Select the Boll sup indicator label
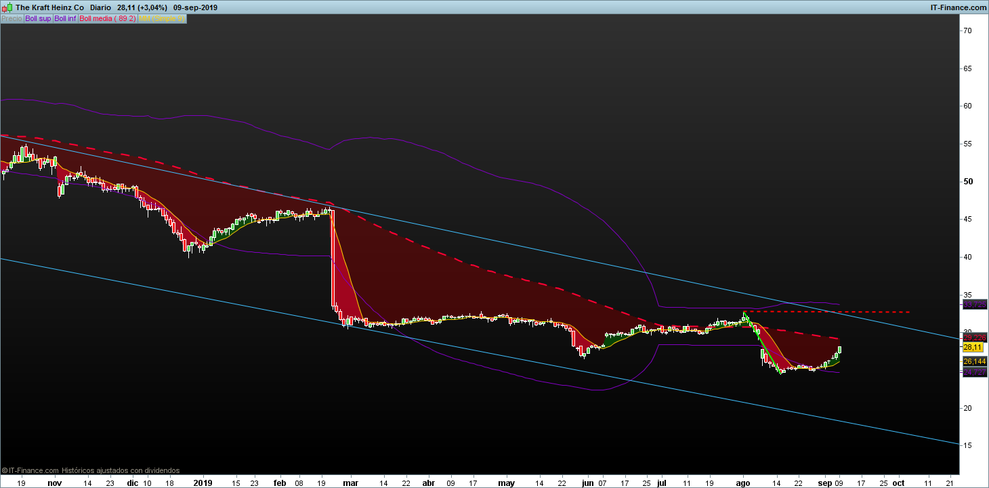 tap(38, 19)
